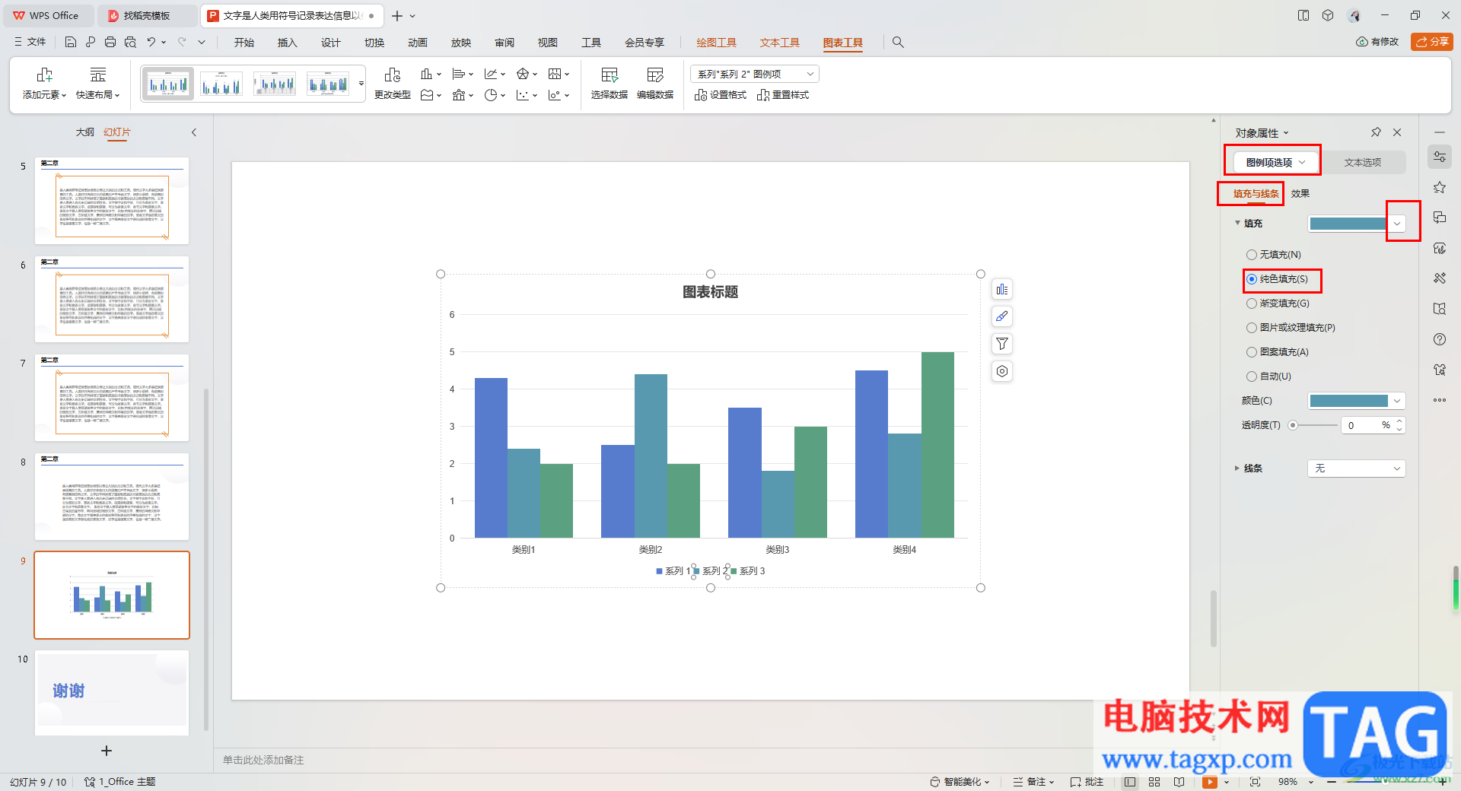Open chart style brush floating button

(x=1002, y=317)
